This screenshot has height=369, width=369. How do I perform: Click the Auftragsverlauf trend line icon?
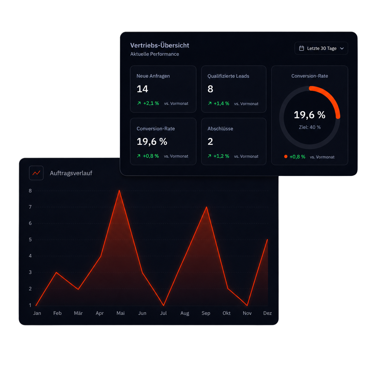click(36, 173)
